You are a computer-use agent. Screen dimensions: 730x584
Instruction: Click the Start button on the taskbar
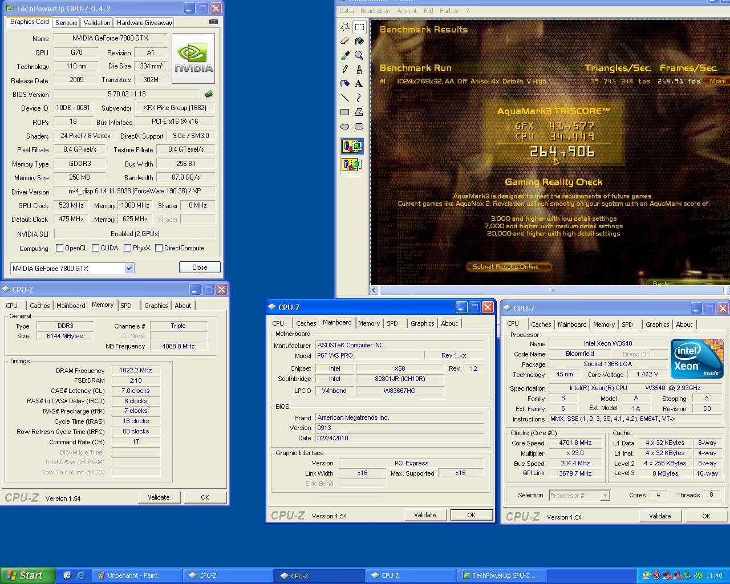tap(28, 575)
